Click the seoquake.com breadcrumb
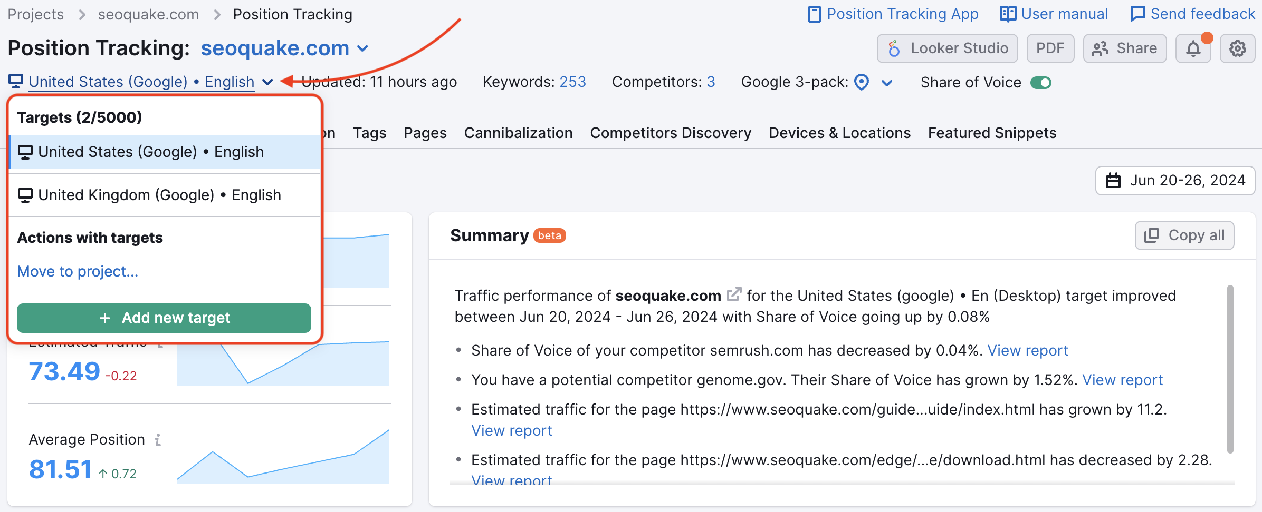Image resolution: width=1262 pixels, height=512 pixels. pos(149,14)
